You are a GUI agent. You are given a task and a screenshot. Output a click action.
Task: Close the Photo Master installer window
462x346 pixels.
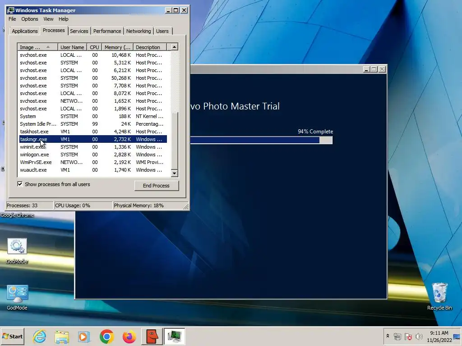[x=382, y=69]
